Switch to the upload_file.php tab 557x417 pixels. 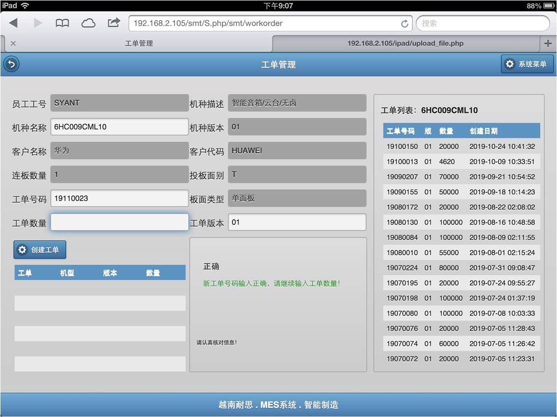[405, 43]
